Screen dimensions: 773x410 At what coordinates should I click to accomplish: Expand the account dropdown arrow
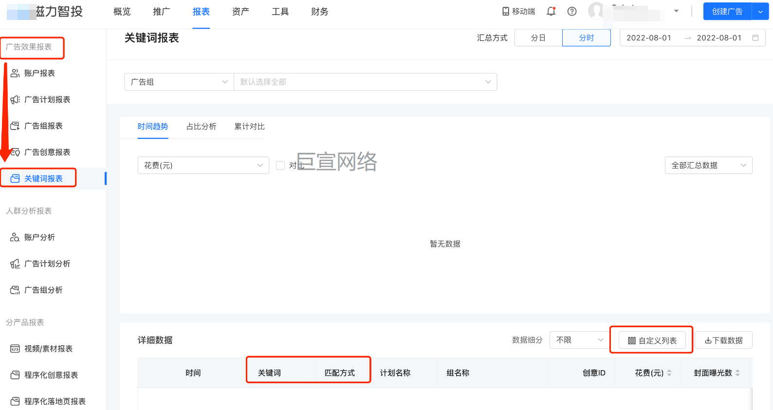(676, 11)
